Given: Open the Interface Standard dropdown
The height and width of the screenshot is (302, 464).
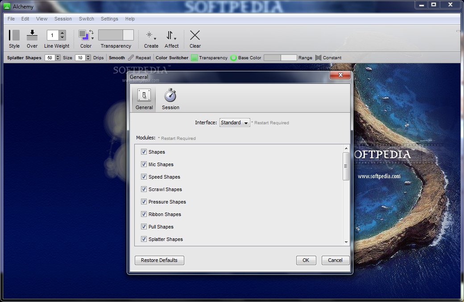Looking at the screenshot, I should coord(235,122).
